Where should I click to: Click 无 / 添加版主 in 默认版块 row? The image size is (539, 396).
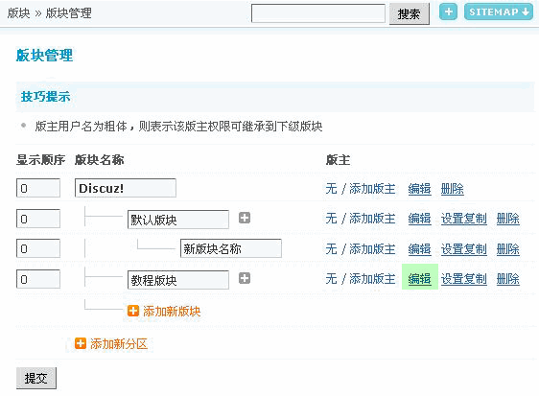pyautogui.click(x=361, y=219)
